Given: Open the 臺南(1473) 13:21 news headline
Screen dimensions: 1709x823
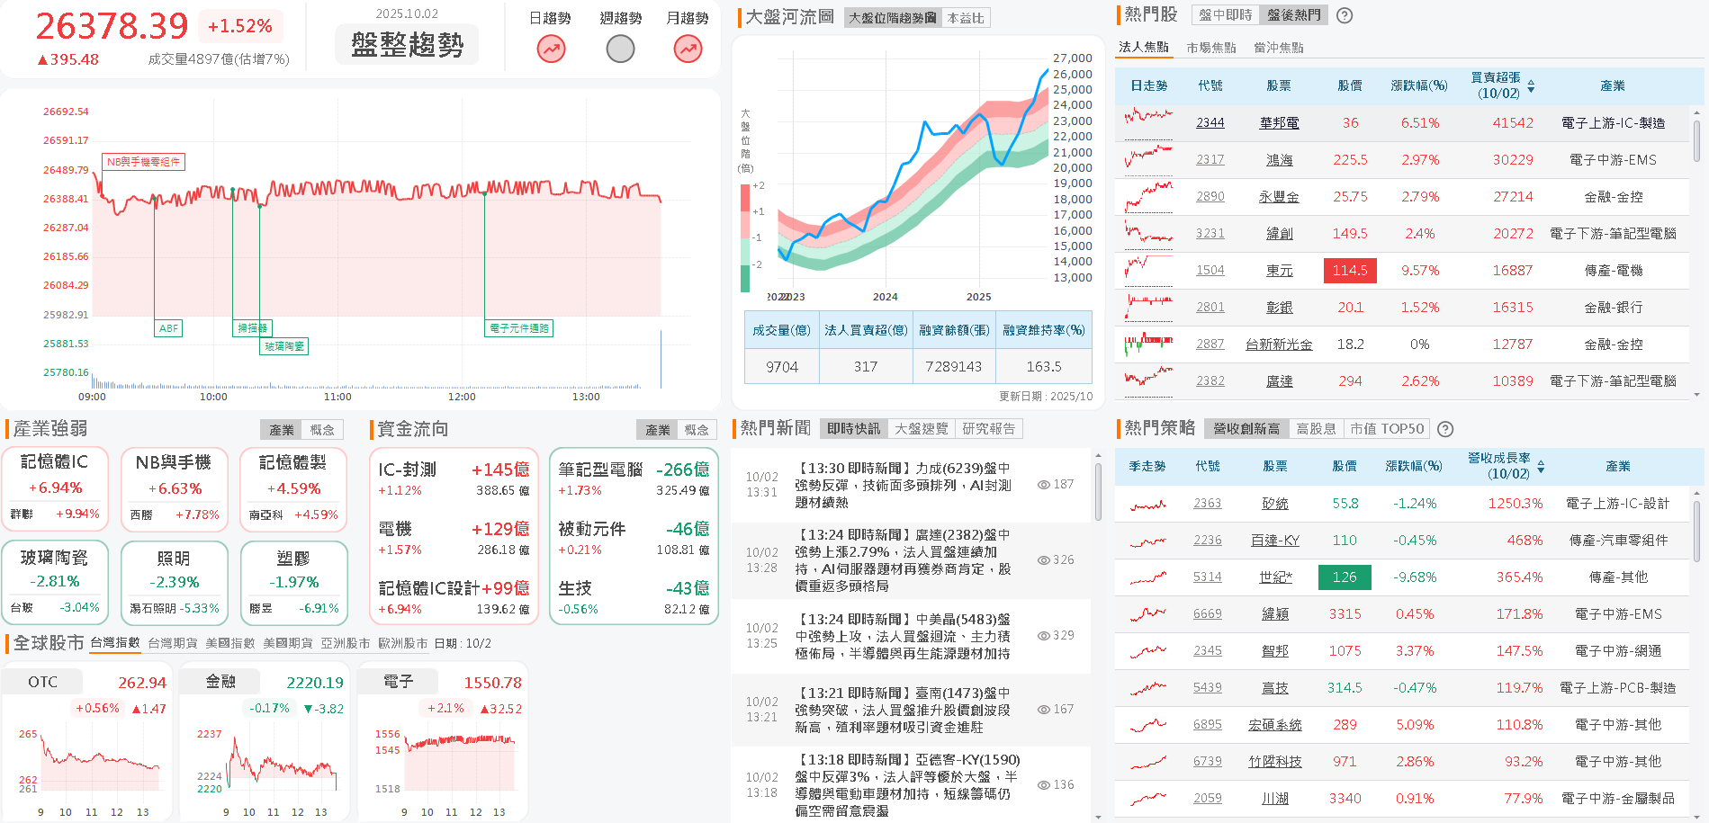Looking at the screenshot, I should coord(903,710).
